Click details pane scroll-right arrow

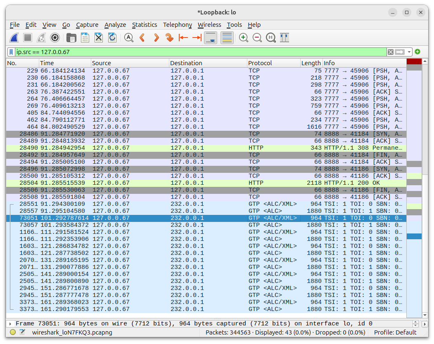[x=425, y=323]
